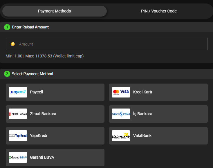This screenshot has height=168, width=213.
Task: Select Paycell text label as payment method
Action: (x=36, y=92)
